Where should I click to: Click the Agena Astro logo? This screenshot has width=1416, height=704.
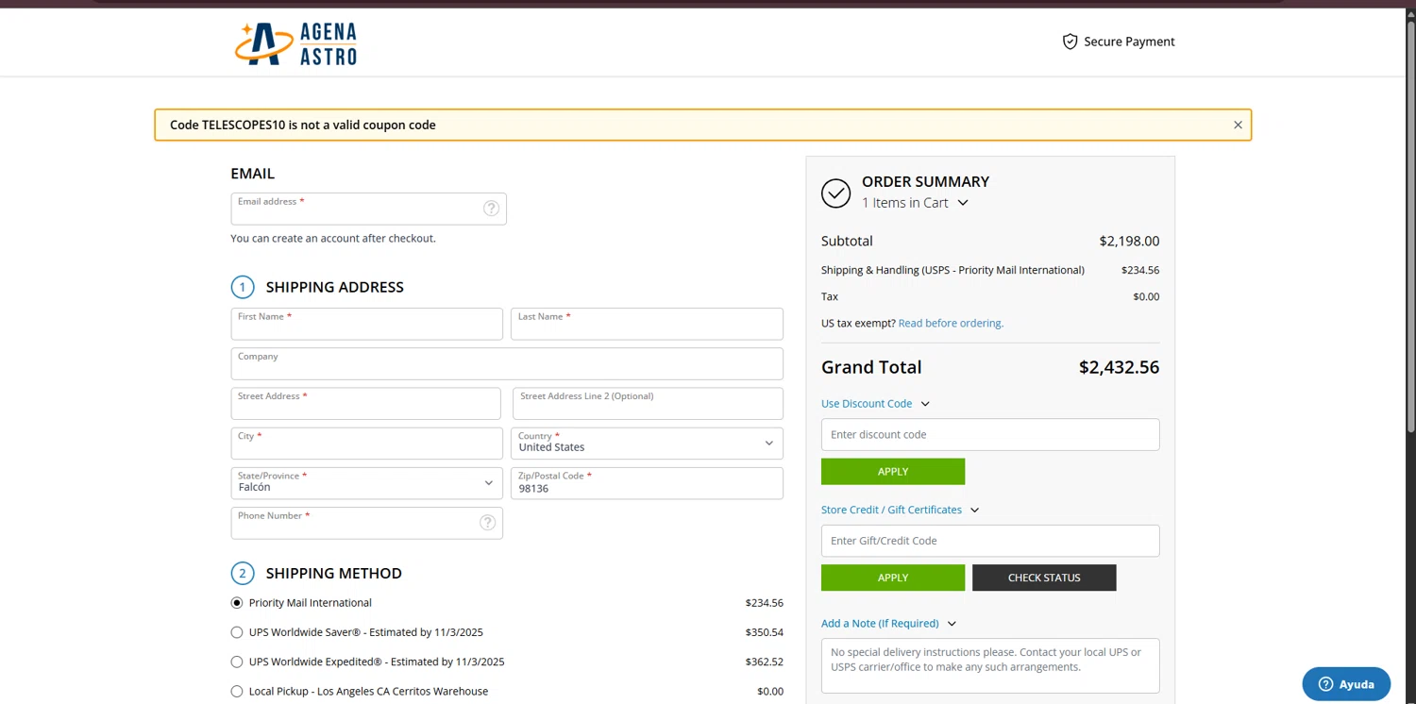coord(295,43)
